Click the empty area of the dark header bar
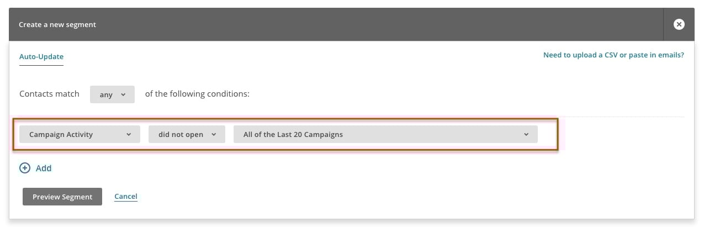The image size is (704, 227). (381, 24)
